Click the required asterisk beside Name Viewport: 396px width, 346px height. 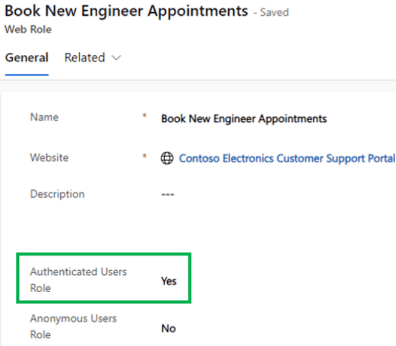click(x=145, y=115)
